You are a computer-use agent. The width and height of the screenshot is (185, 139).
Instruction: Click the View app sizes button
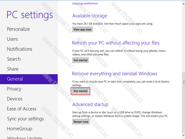click(x=82, y=29)
